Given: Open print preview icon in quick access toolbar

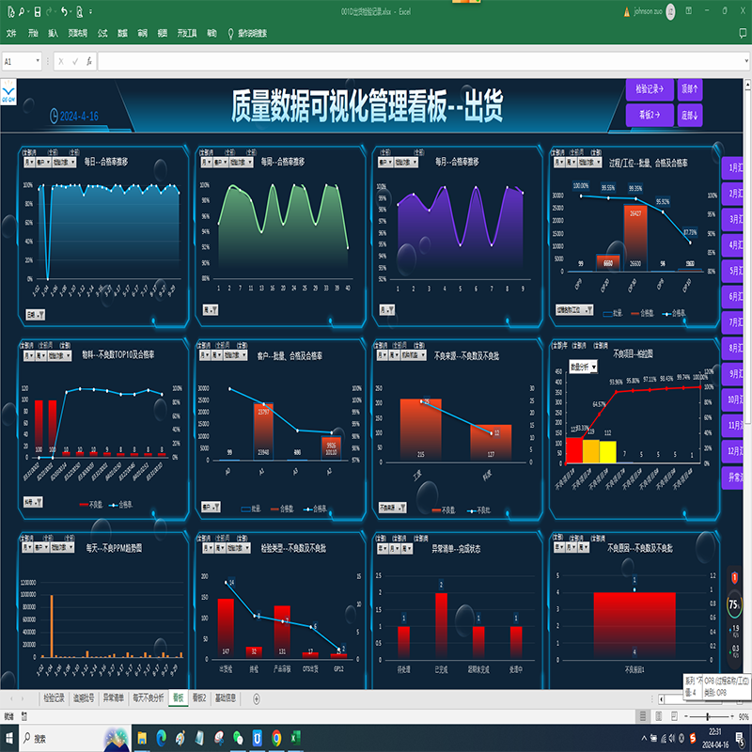Looking at the screenshot, I should (x=80, y=12).
